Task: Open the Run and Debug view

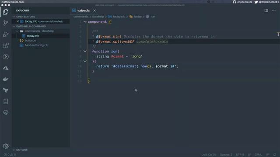Action: click(x=6, y=34)
